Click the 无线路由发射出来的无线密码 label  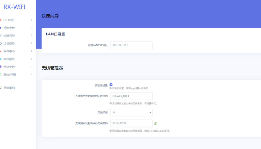[x=91, y=123]
